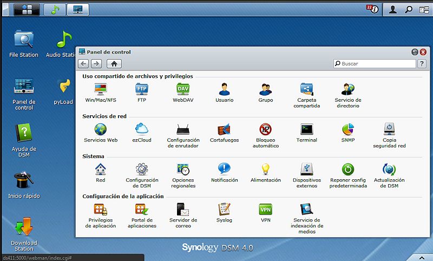The height and width of the screenshot is (261, 433).
Task: Open Dispositivos externos
Action: (x=306, y=175)
